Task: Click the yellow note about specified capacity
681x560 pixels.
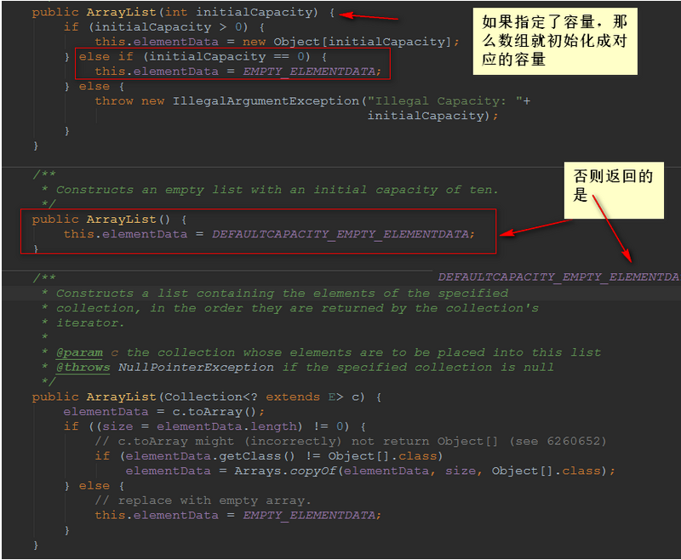Action: point(555,41)
